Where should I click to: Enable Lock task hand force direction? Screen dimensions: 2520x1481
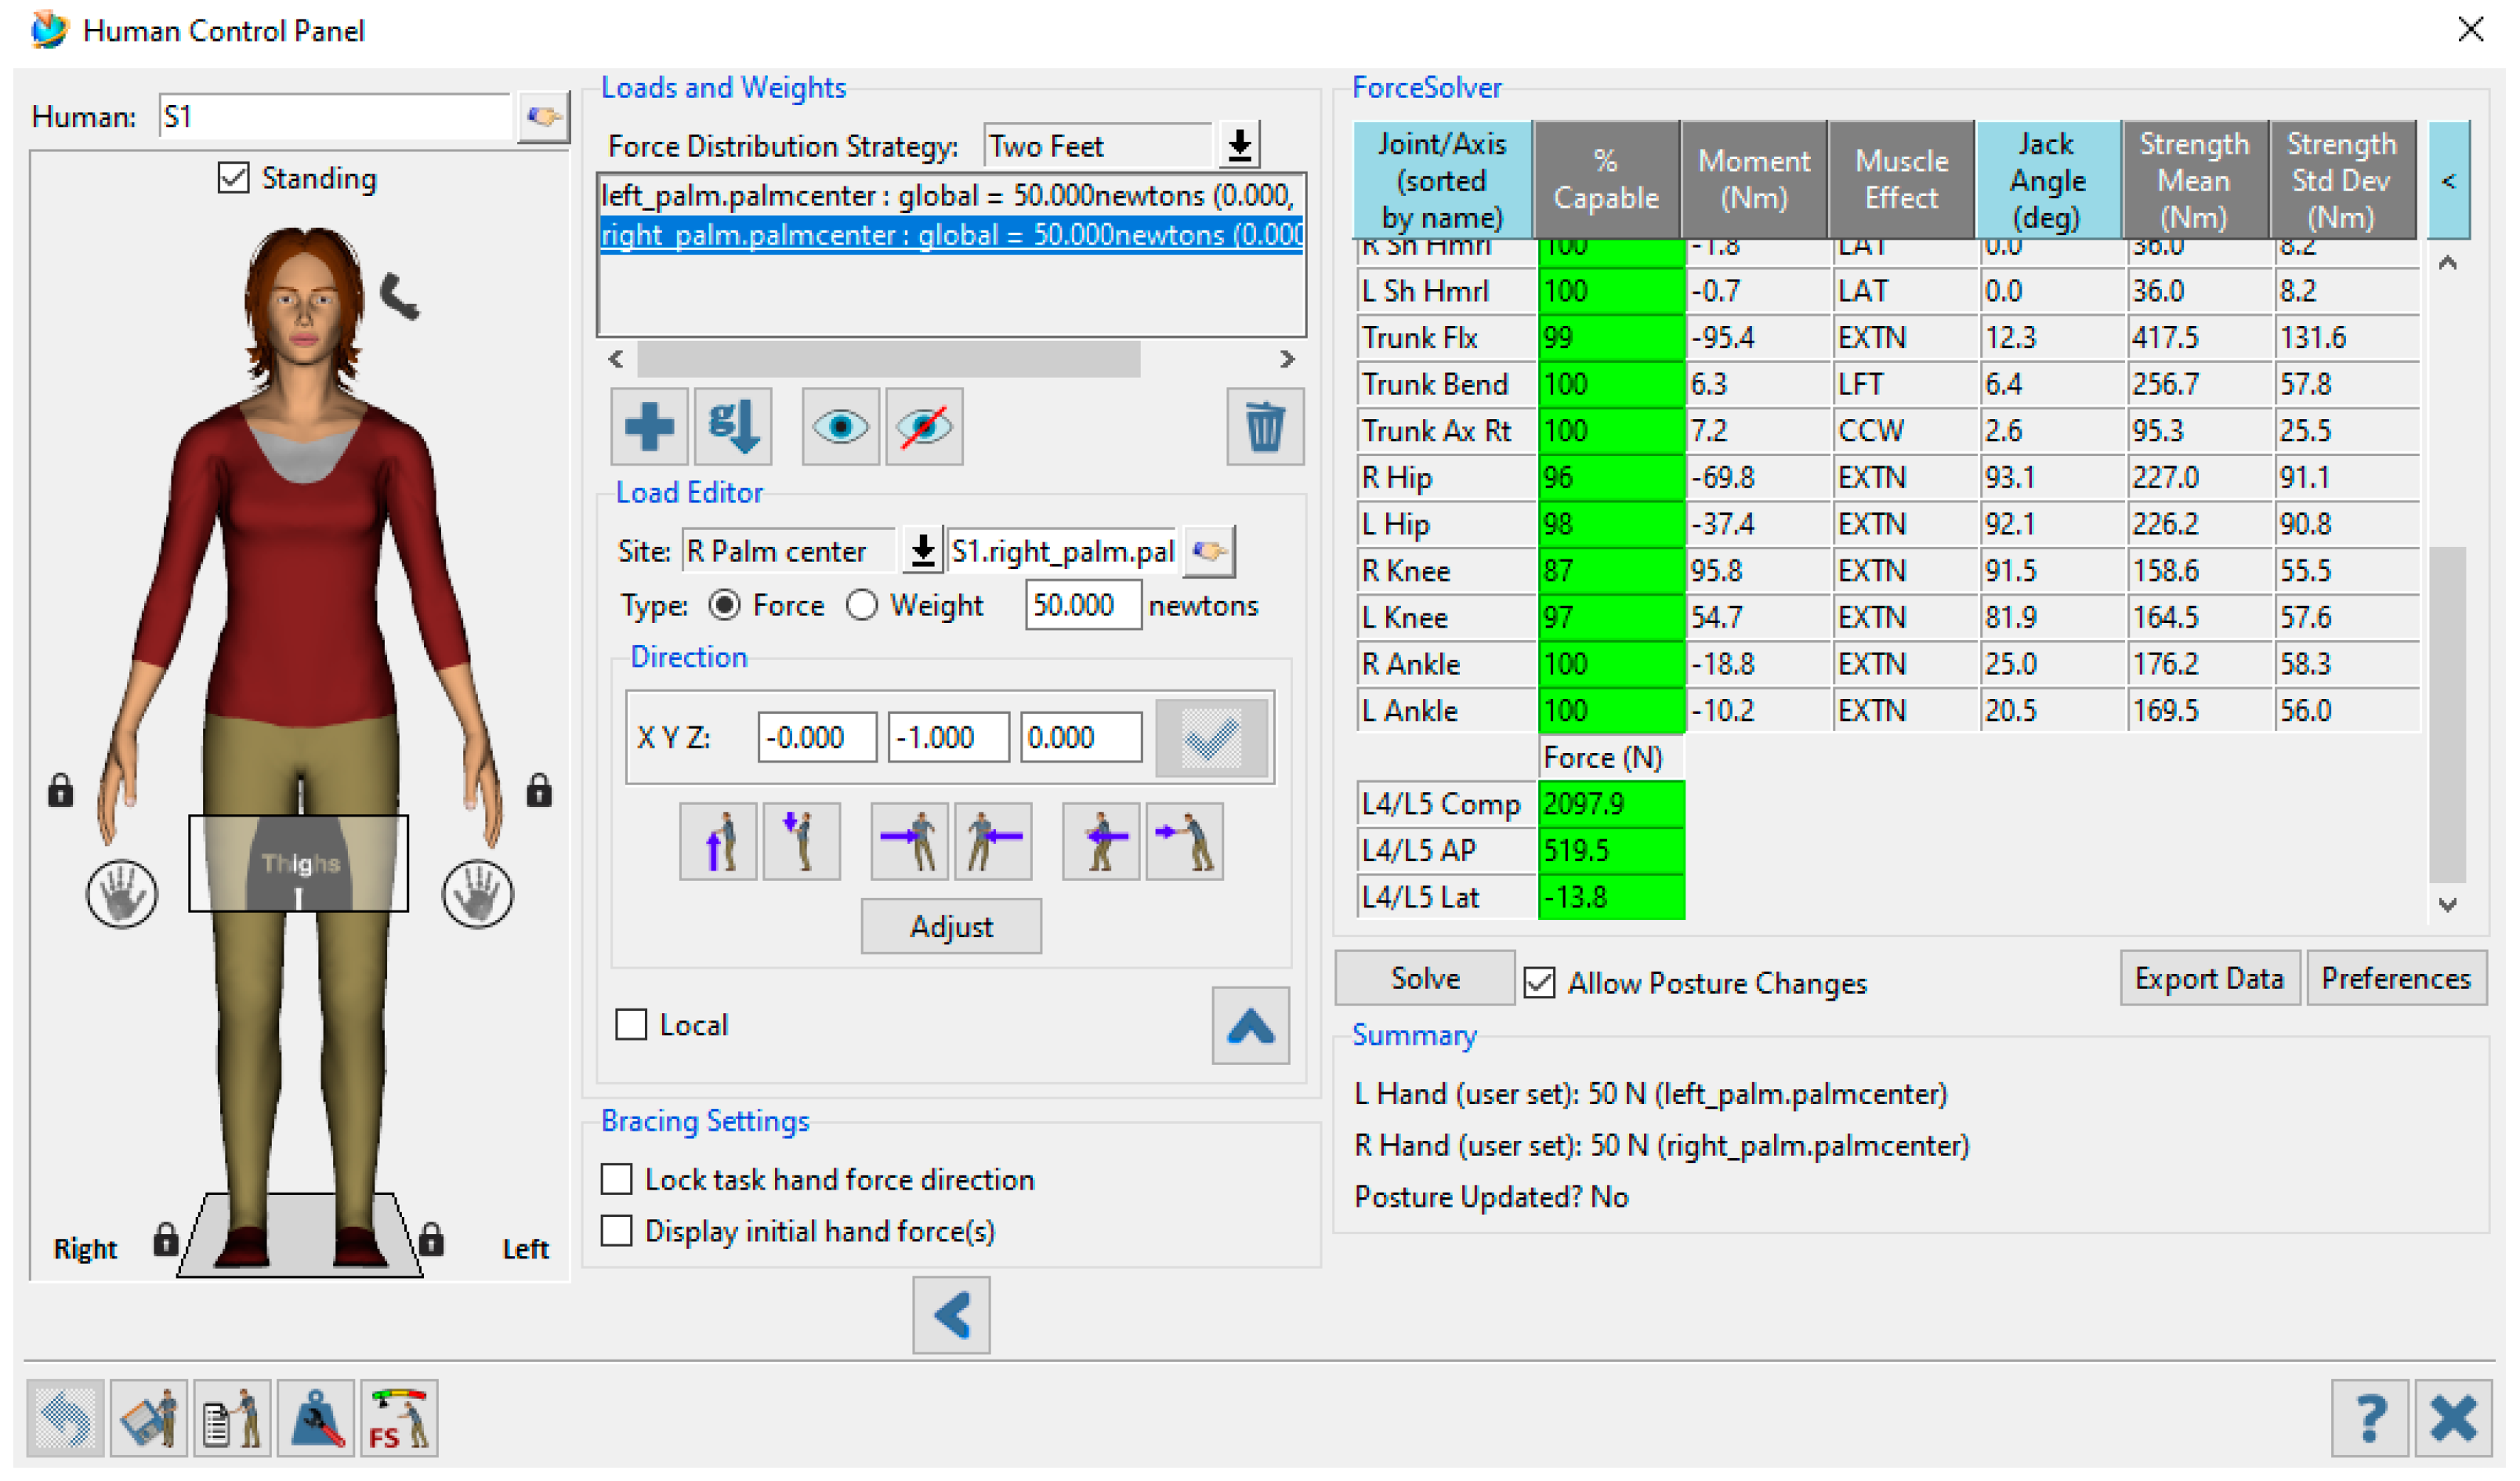617,1179
